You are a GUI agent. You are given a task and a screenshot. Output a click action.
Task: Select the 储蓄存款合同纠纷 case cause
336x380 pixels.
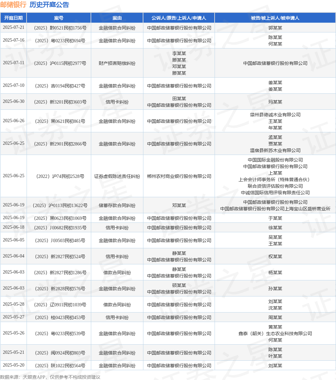pyautogui.click(x=117, y=205)
